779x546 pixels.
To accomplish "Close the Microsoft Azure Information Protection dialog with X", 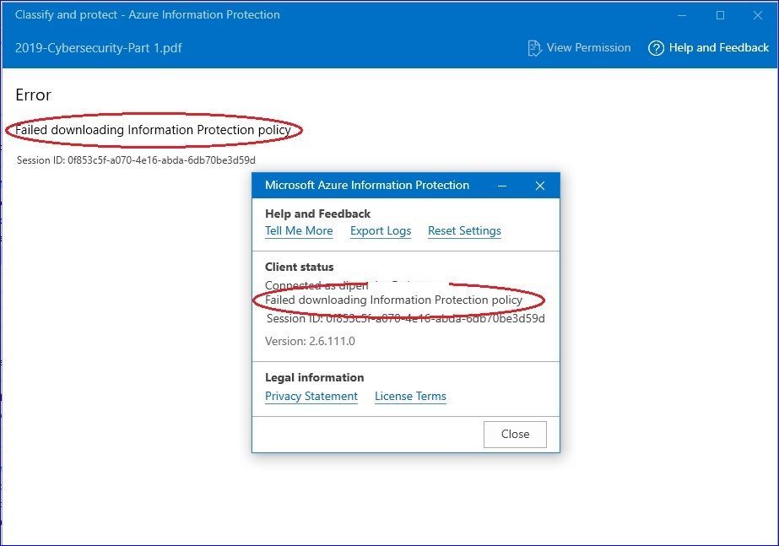I will click(x=540, y=186).
